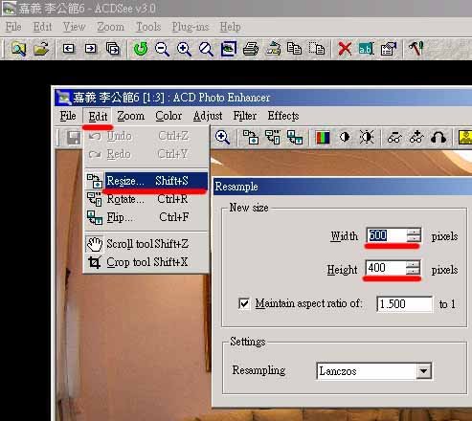The image size is (472, 421).
Task: Click the printer icon in the ACDSee toolbar
Action: [x=251, y=49]
